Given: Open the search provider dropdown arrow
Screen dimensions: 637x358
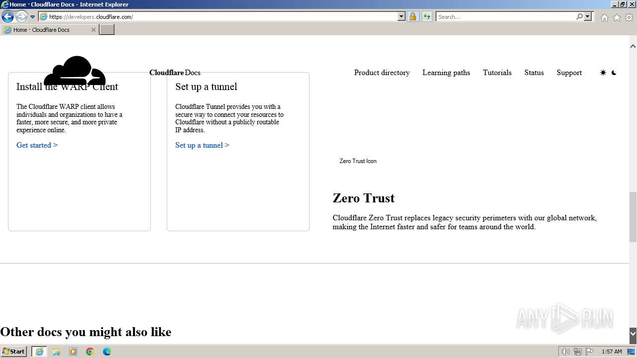Looking at the screenshot, I should click(x=588, y=16).
